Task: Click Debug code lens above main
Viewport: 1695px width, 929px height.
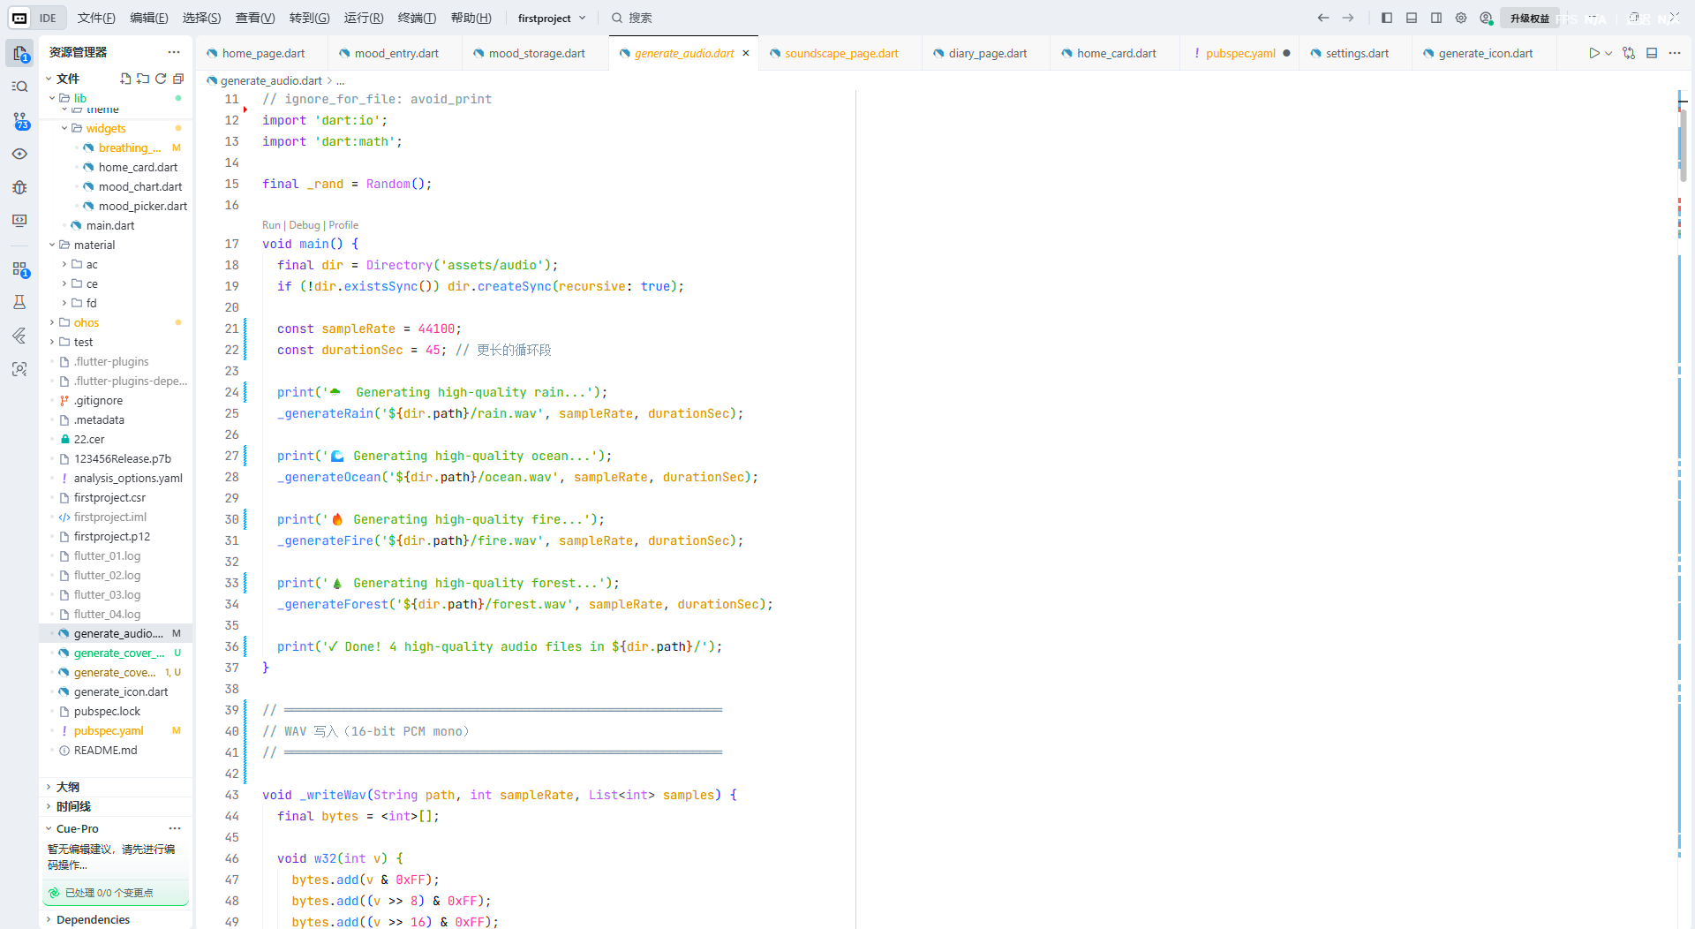Action: pyautogui.click(x=305, y=225)
